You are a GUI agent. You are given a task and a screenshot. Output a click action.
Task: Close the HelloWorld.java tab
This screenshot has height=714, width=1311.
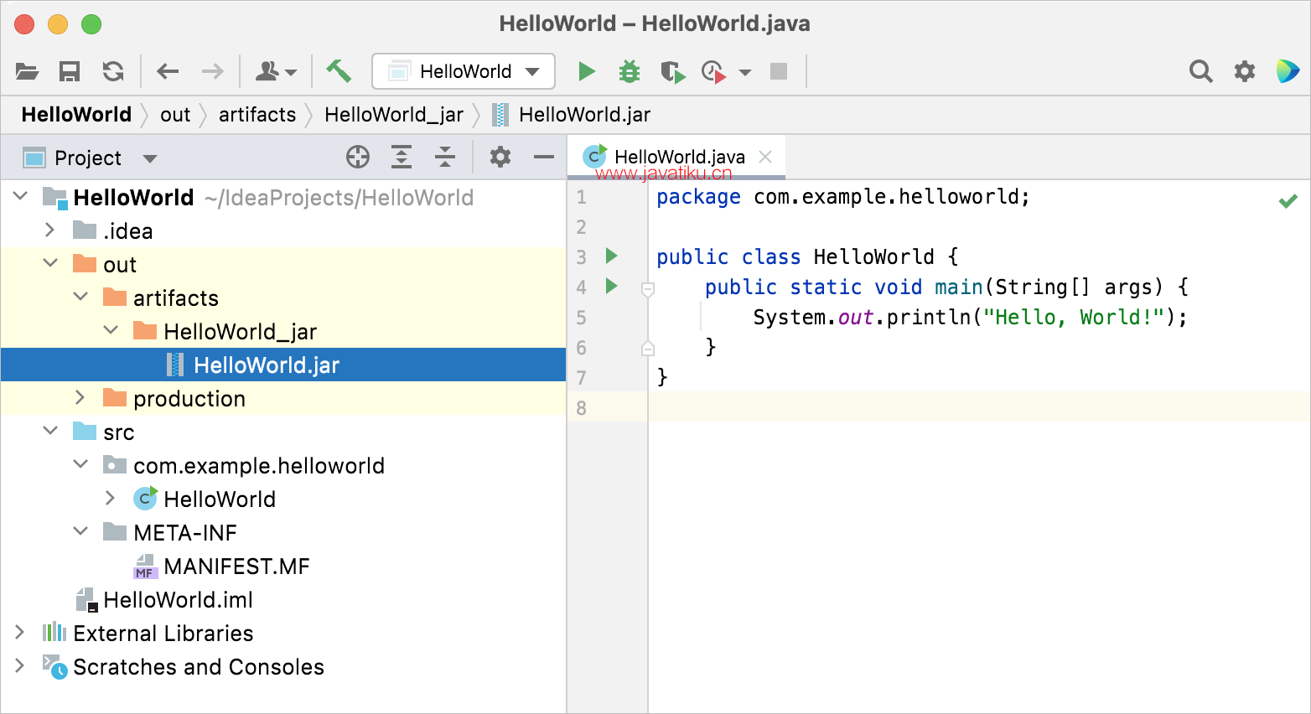[x=765, y=157]
